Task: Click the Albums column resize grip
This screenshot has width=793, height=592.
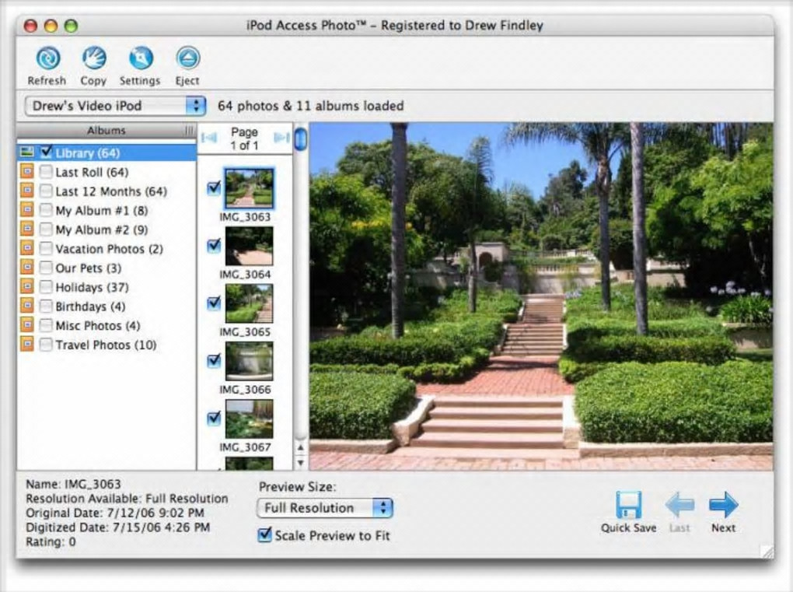Action: [189, 131]
